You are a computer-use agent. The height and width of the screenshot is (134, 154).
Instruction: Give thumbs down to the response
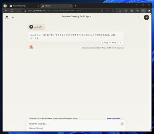121,43
